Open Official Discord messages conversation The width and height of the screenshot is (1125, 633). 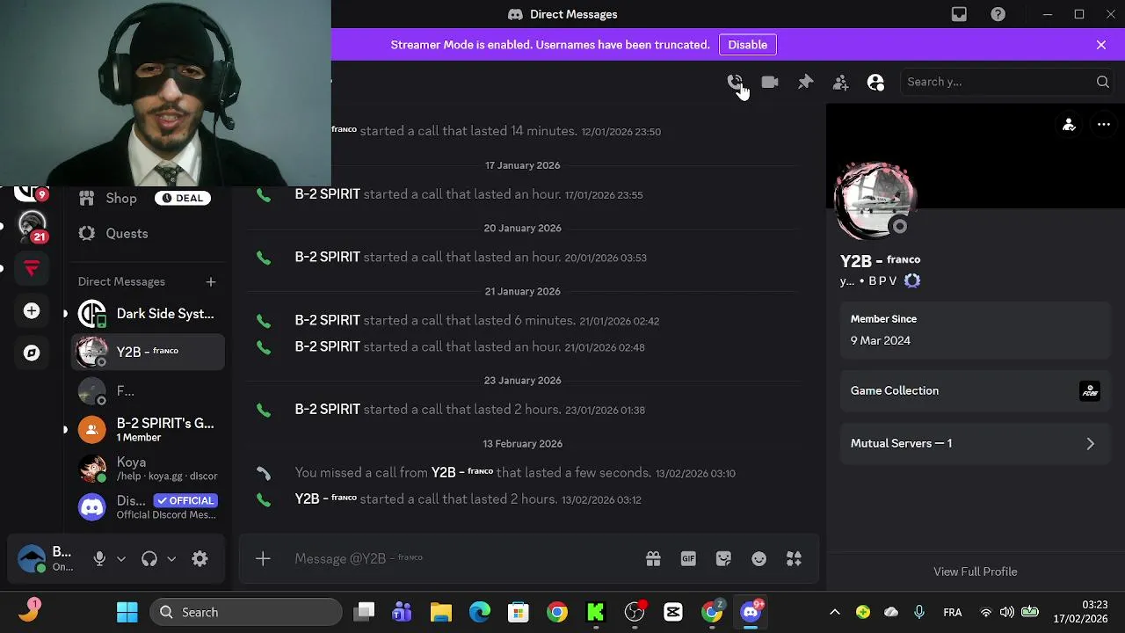(x=148, y=506)
